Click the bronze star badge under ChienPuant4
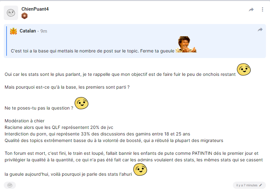The height and width of the screenshot is (191, 270). pyautogui.click(x=24, y=16)
